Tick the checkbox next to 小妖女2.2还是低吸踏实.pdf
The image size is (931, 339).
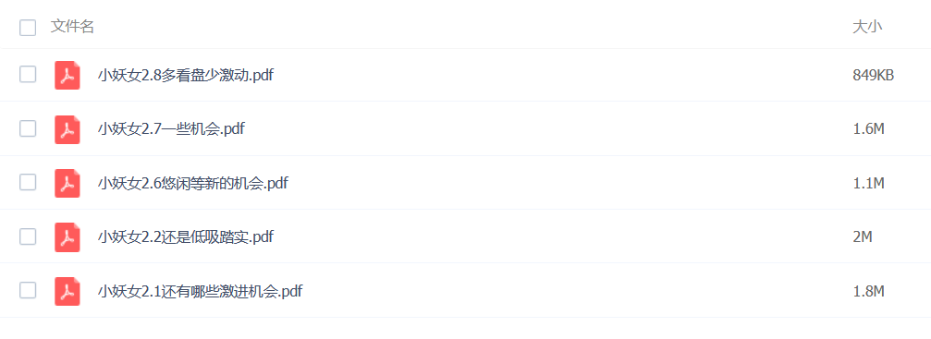[28, 236]
